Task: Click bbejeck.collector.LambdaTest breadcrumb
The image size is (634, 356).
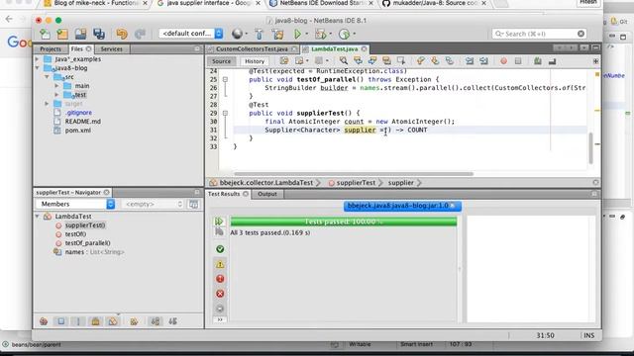Action: click(x=266, y=183)
